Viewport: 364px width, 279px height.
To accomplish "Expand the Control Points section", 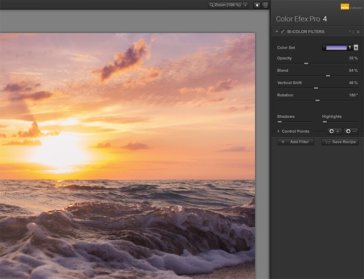I will (x=279, y=131).
